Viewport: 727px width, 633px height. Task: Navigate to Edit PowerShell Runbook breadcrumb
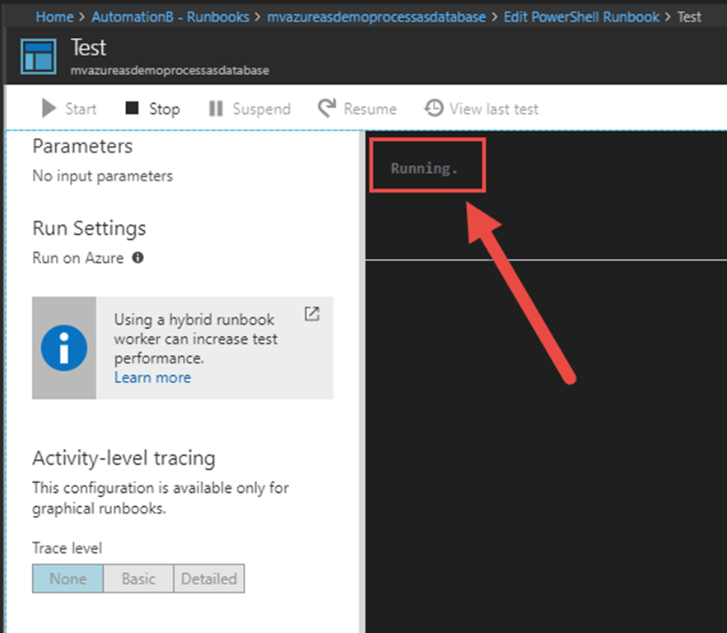point(581,16)
